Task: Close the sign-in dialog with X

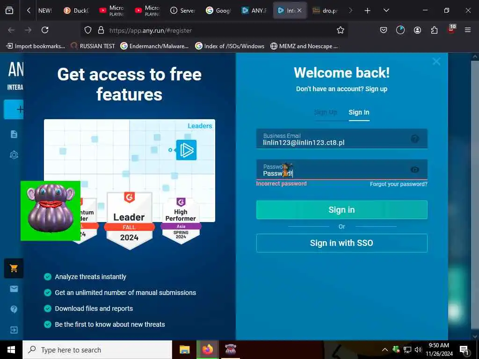Action: [436, 61]
